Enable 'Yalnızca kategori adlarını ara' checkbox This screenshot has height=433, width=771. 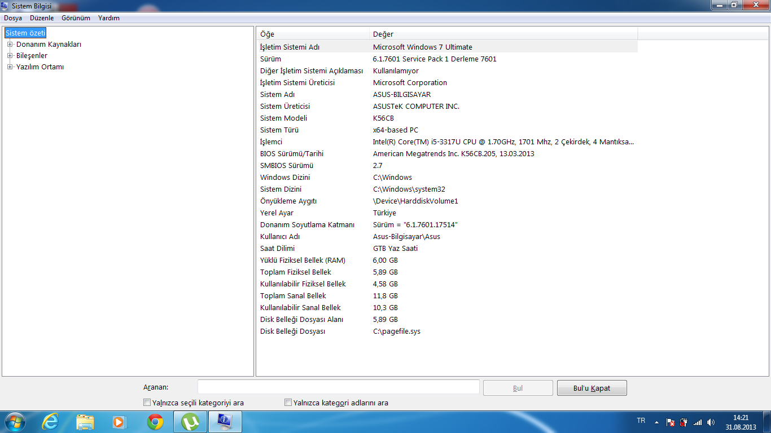tap(288, 403)
